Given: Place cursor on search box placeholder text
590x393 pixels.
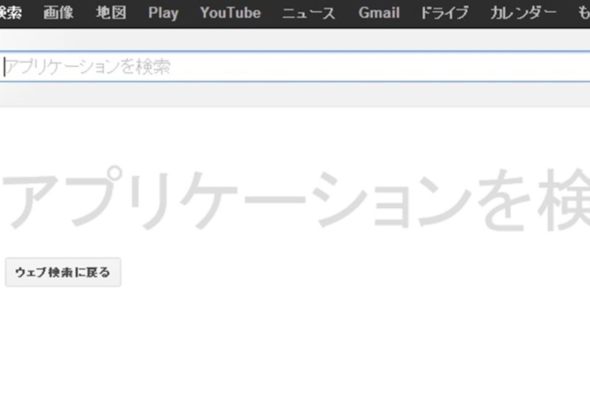Looking at the screenshot, I should (x=88, y=67).
